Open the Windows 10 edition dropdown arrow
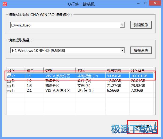Viewport: 163px width, 139px height. click(122, 51)
